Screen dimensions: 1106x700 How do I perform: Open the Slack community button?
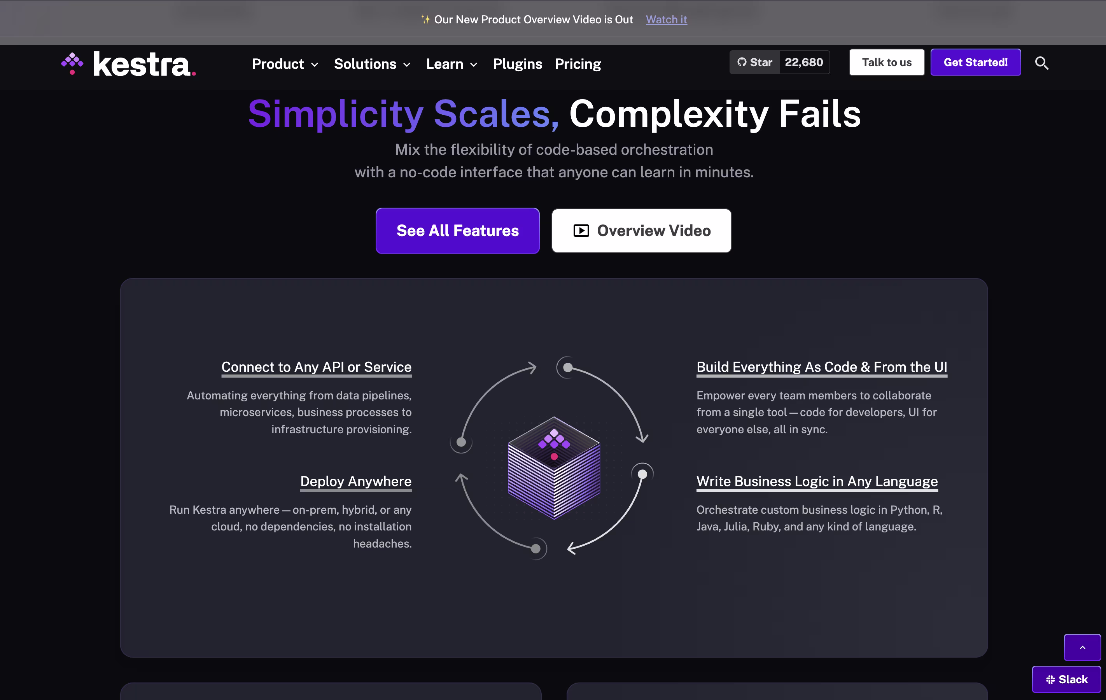(1066, 679)
